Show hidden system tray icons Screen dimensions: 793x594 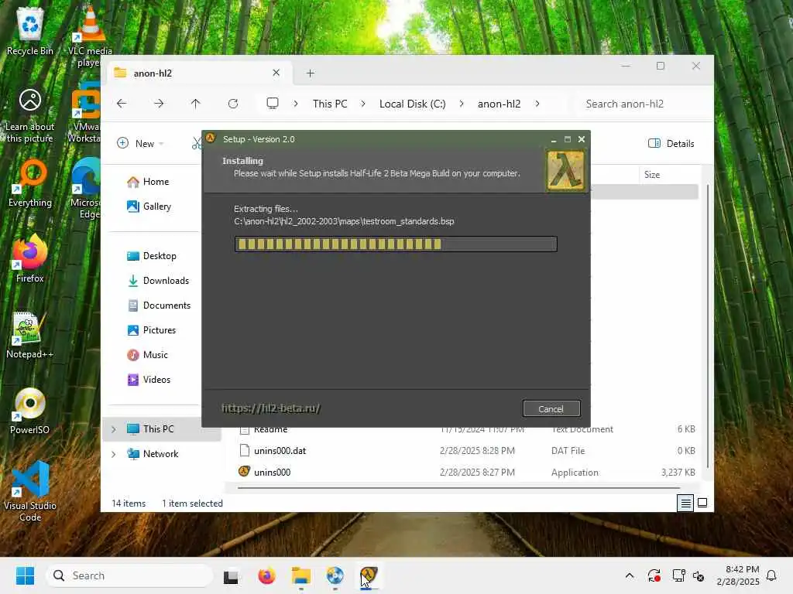629,575
